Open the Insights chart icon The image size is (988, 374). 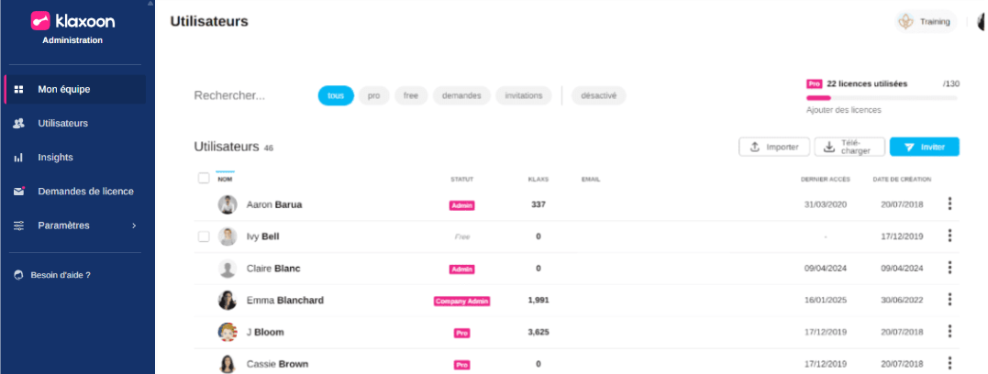[x=18, y=158]
